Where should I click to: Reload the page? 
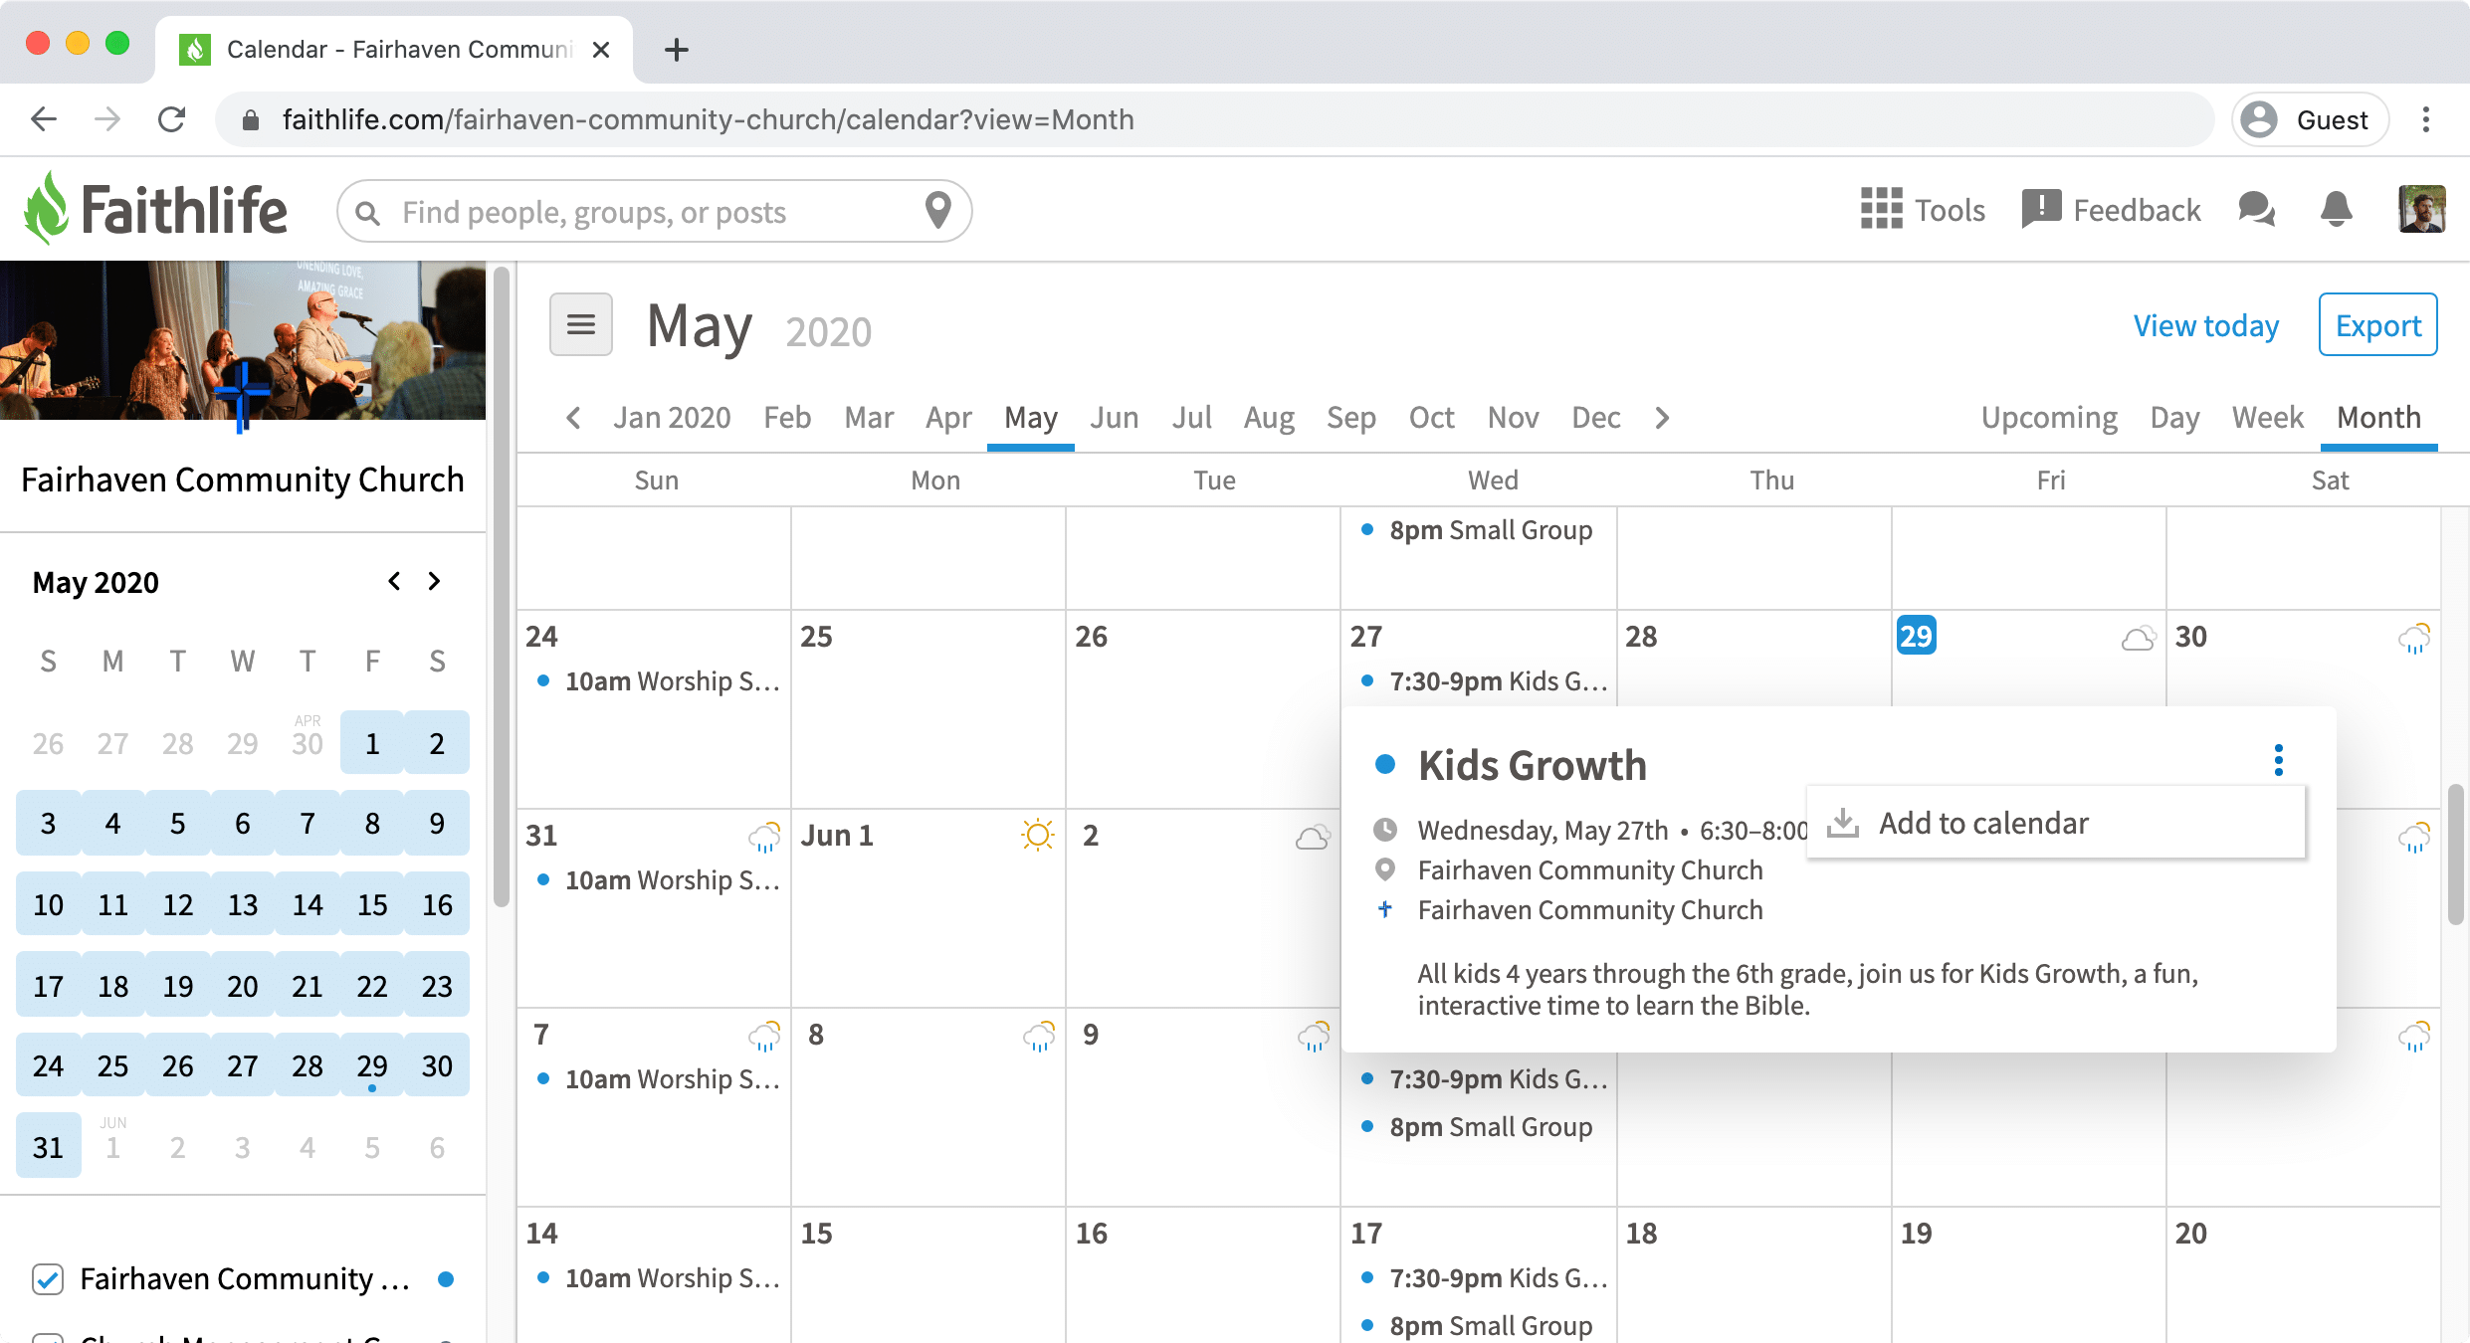click(172, 119)
